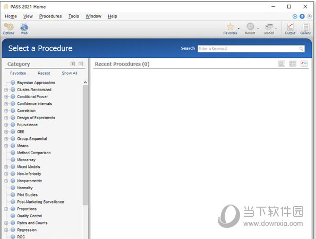Select Pilot Studies category
The image size is (316, 239).
coord(27,195)
